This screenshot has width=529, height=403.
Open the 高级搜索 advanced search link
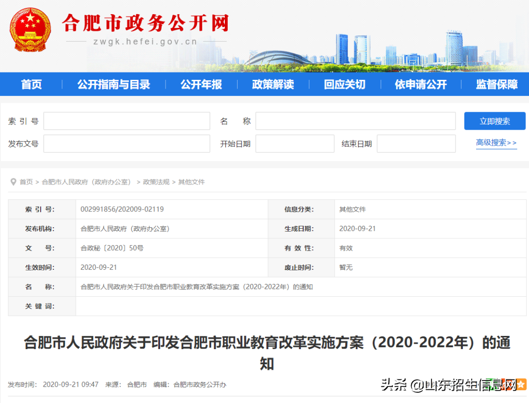(496, 142)
